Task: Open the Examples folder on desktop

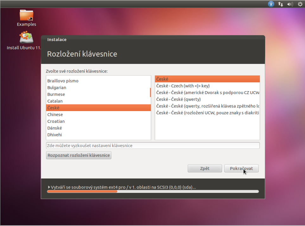Action: [27, 18]
